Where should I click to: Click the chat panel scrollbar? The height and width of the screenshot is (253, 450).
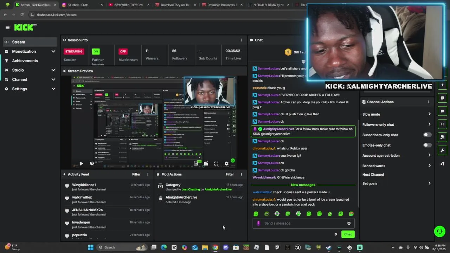[x=358, y=163]
